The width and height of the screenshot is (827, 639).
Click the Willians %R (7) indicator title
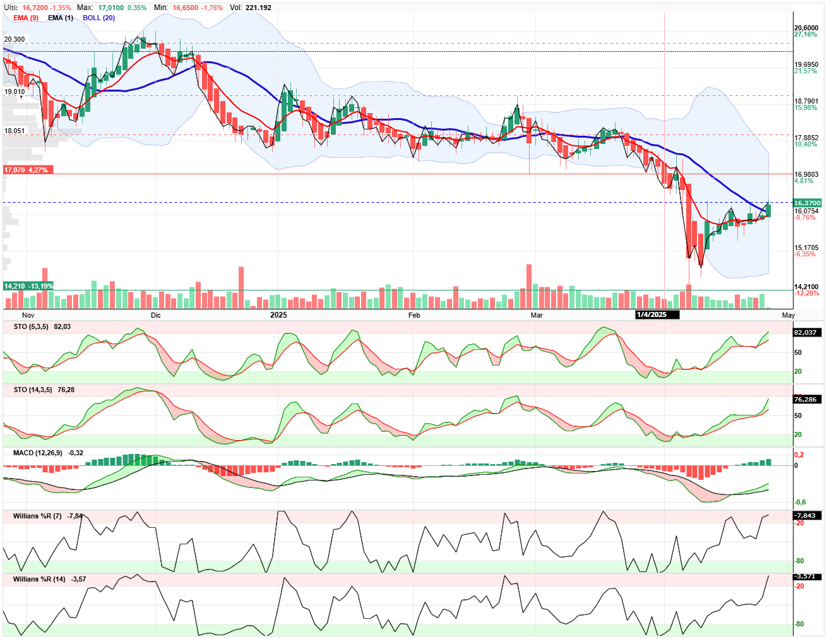(x=37, y=516)
